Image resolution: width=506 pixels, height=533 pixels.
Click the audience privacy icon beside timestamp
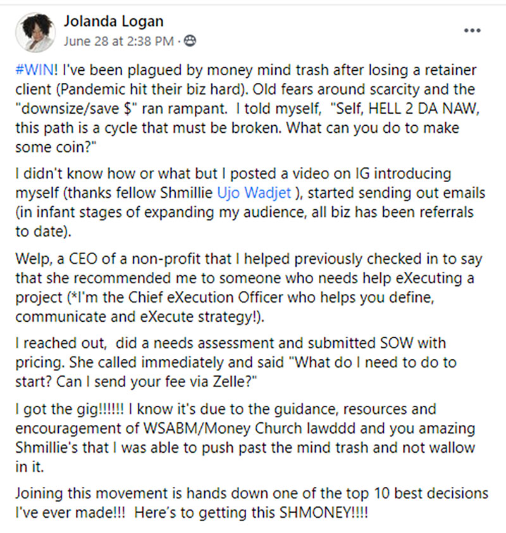click(188, 40)
